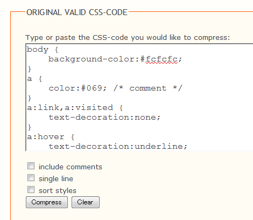Click the a:hover selector line
This screenshot has width=253, height=220.
click(51, 137)
